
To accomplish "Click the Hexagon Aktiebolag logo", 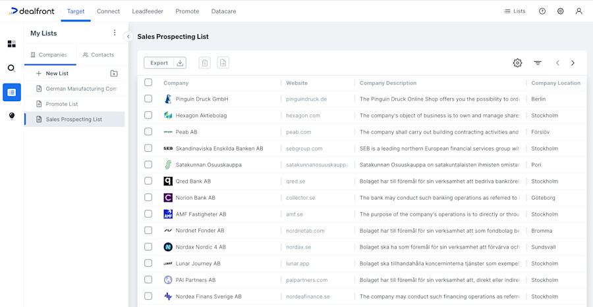I will coord(168,116).
